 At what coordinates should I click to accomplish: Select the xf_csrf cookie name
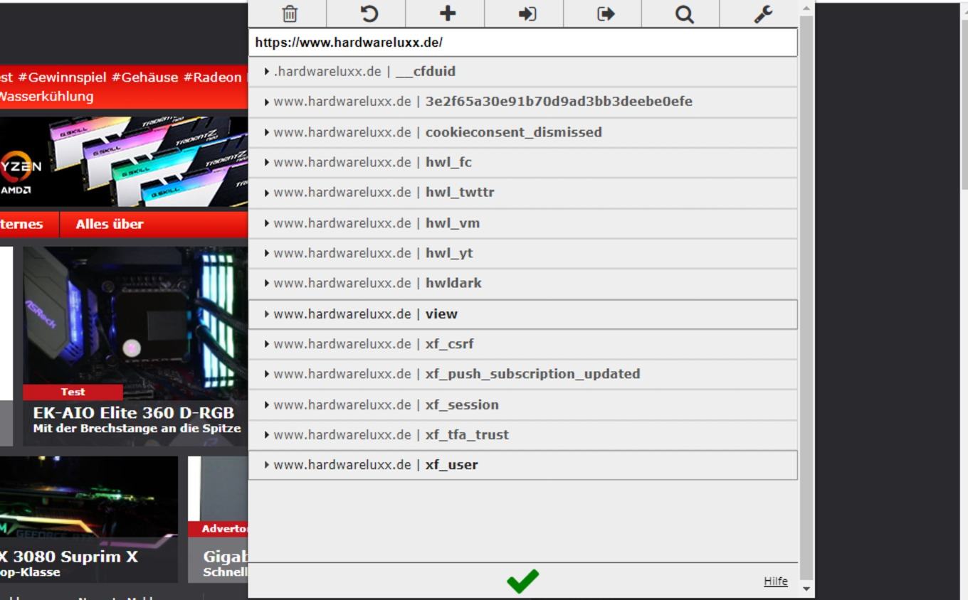click(449, 344)
